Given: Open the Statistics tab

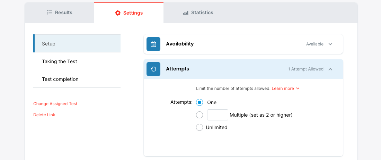Looking at the screenshot, I should (198, 12).
